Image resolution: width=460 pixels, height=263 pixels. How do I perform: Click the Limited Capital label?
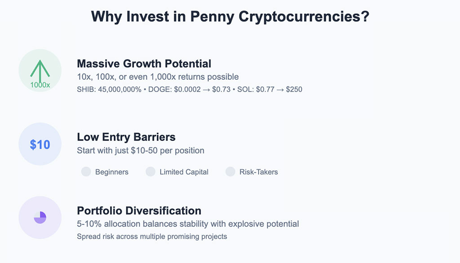[x=184, y=172]
